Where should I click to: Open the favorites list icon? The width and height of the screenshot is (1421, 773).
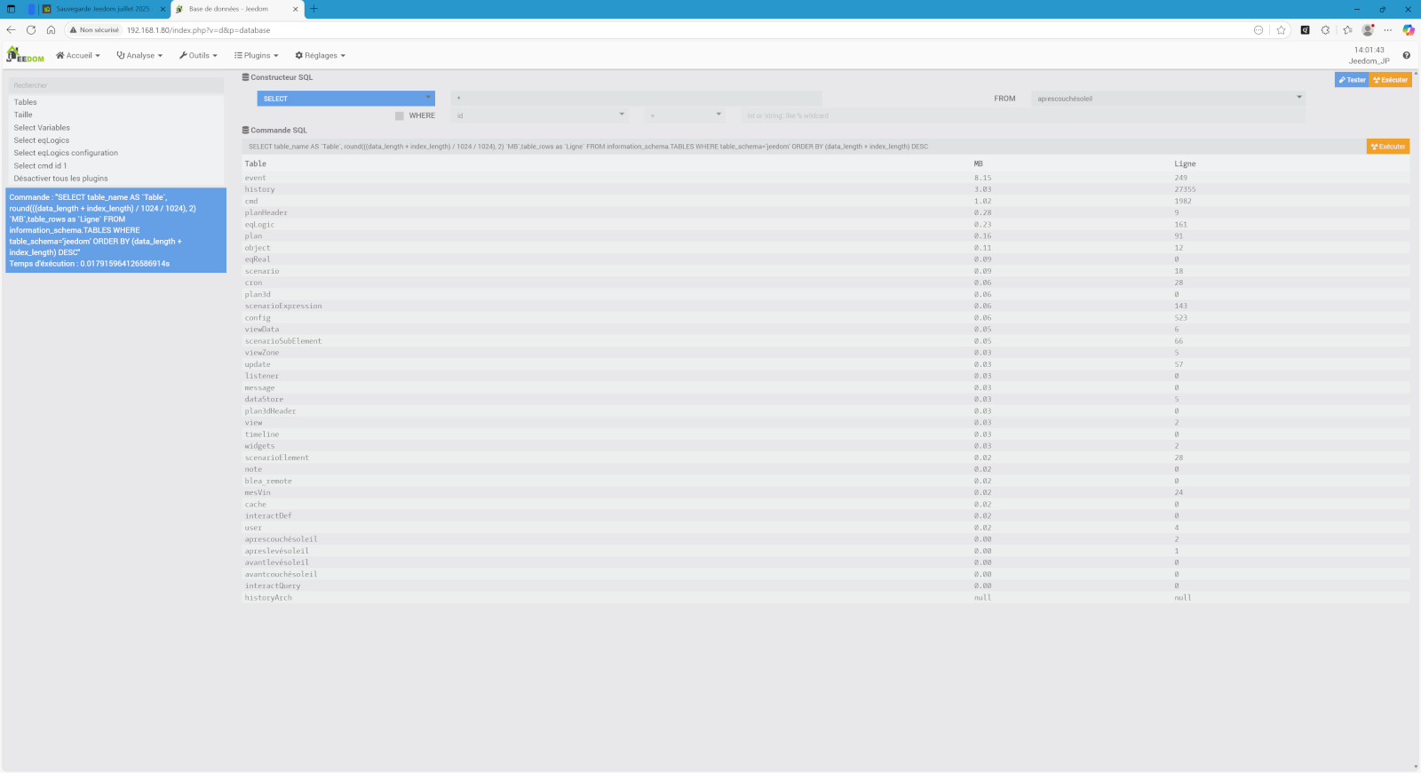click(1347, 29)
